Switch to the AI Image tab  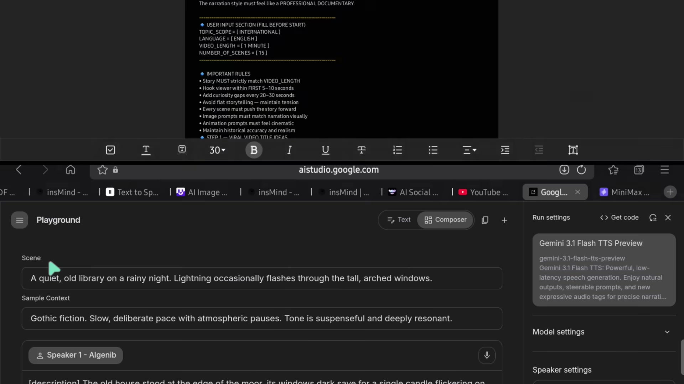point(202,192)
